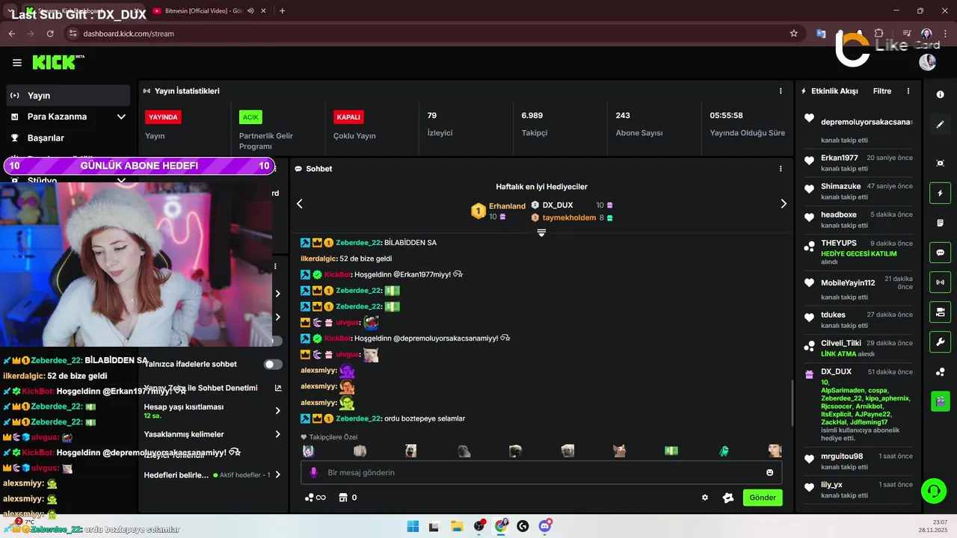Screen dimensions: 957x538
Task: Click the solid green square sidebar icon
Action: click(940, 401)
